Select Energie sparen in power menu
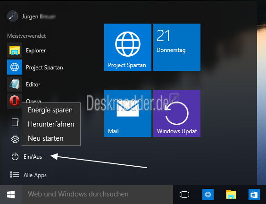 point(51,110)
